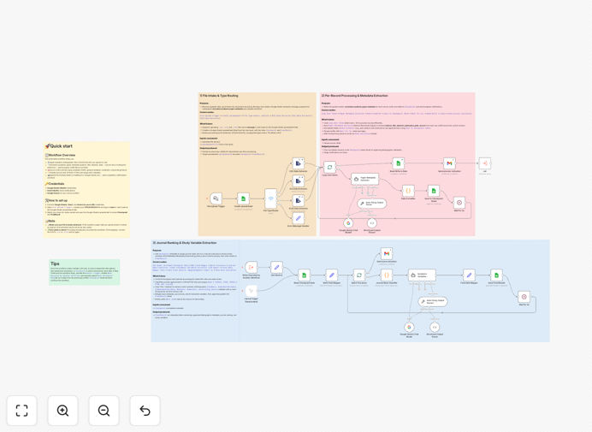This screenshot has width=592, height=432.
Task: Click 'Credentials' heading in Quick start note
Action: point(55,184)
